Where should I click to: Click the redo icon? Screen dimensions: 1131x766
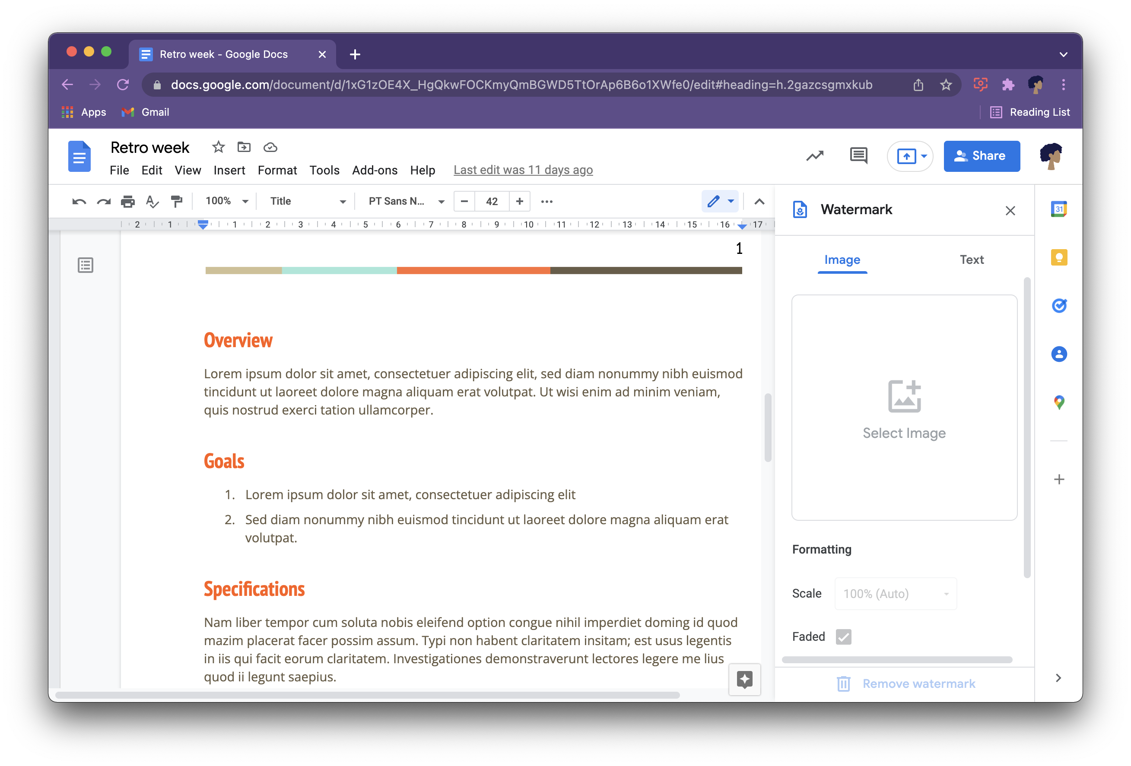(102, 201)
